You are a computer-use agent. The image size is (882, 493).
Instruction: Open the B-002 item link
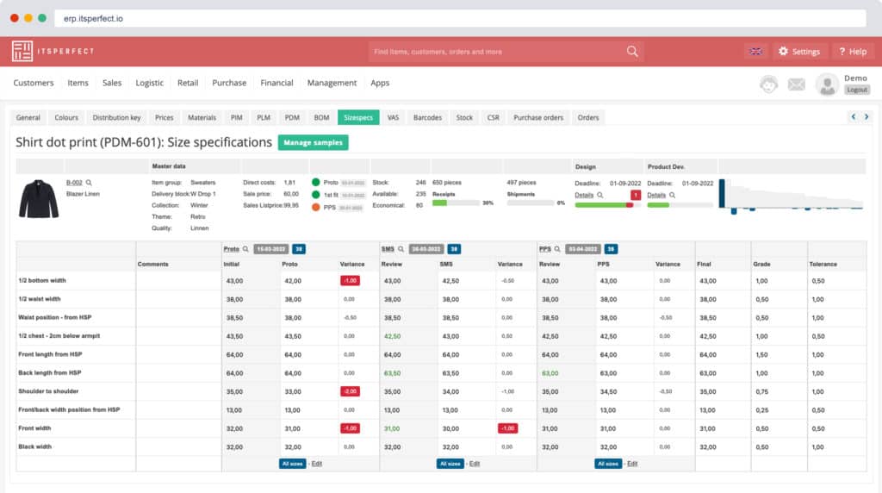tap(74, 183)
